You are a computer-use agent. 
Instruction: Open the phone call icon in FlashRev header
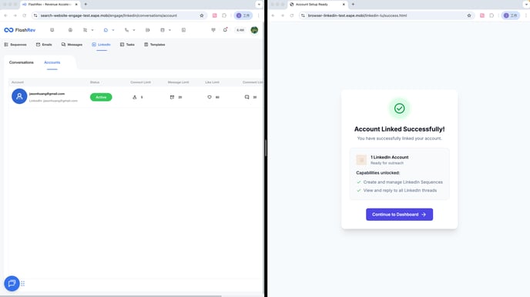pos(126,30)
